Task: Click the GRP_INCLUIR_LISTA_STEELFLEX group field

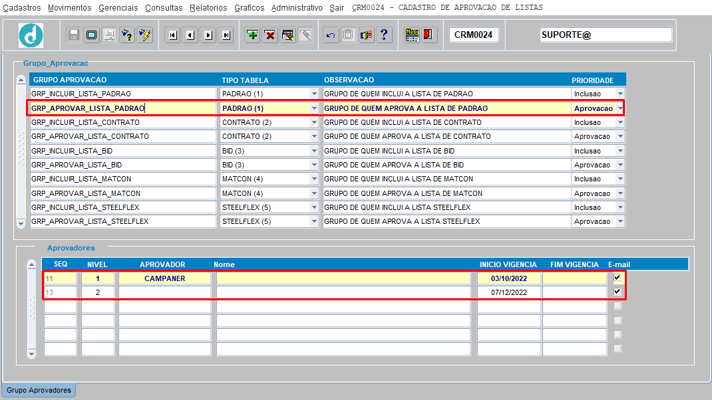Action: [x=123, y=207]
